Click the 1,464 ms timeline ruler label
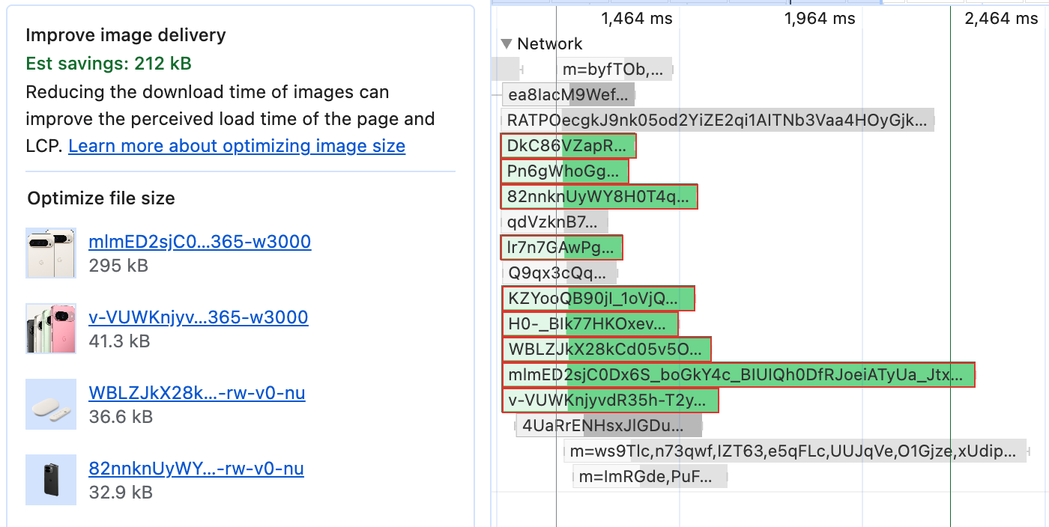This screenshot has width=1049, height=527. (635, 18)
